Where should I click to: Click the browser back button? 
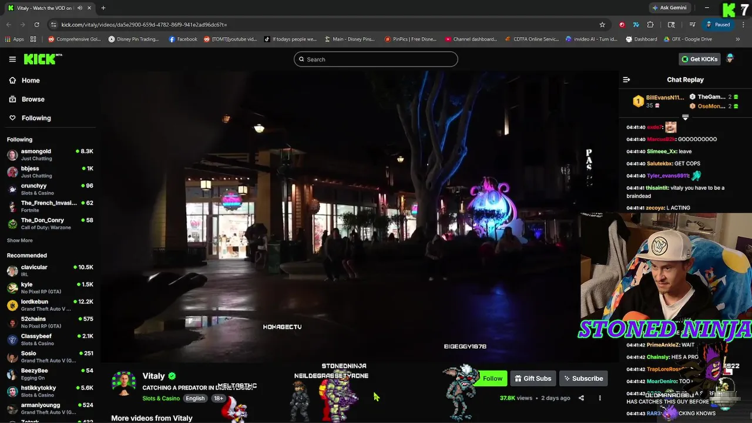[x=8, y=25]
